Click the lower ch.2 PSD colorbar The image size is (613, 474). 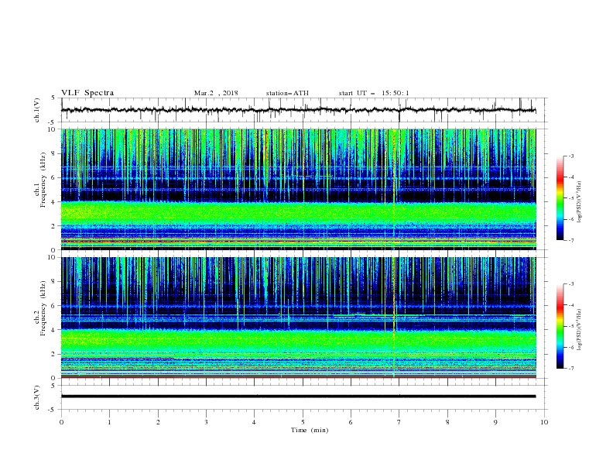tap(560, 326)
